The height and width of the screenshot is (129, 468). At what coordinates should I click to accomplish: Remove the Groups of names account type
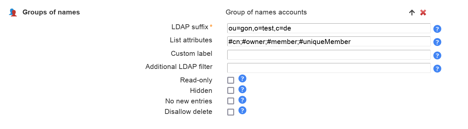coord(423,12)
